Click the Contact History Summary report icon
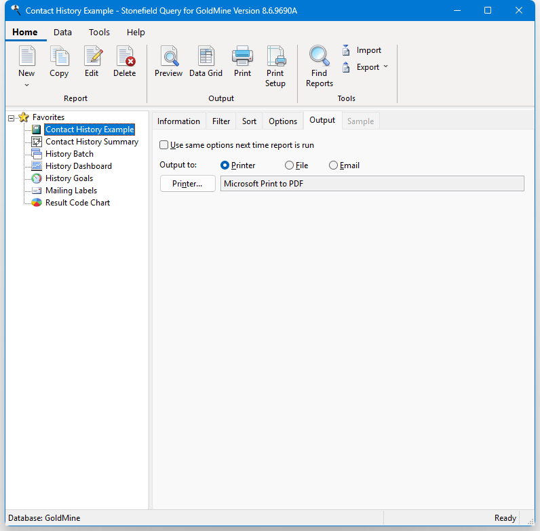The width and height of the screenshot is (540, 531). pyautogui.click(x=37, y=142)
